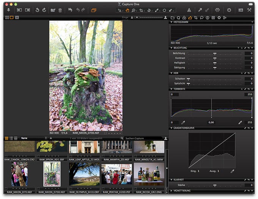This screenshot has height=199, width=258.
Task: Click the Kontrast slider handle
Action: [x=215, y=58]
